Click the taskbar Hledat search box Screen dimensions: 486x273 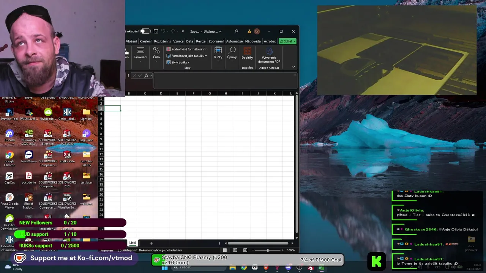click(199, 267)
